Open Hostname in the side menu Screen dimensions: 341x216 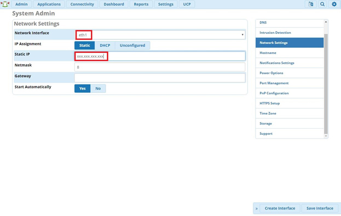(290, 53)
